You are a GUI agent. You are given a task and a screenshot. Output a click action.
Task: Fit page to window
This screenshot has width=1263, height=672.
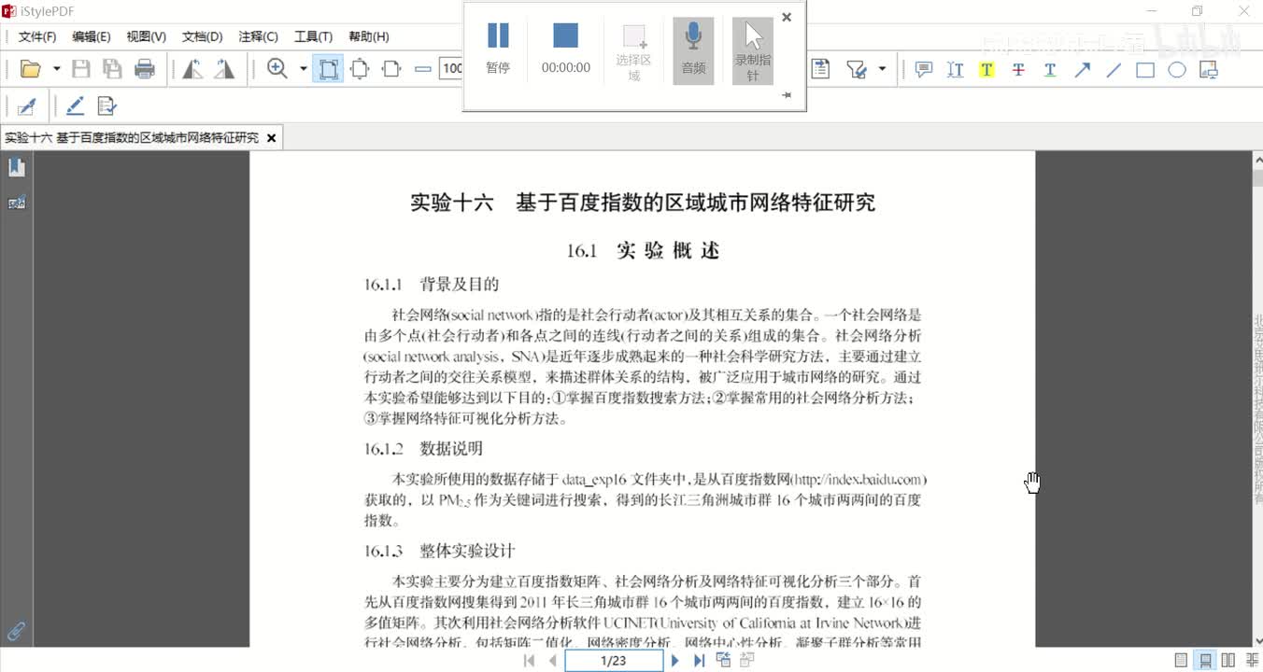360,69
